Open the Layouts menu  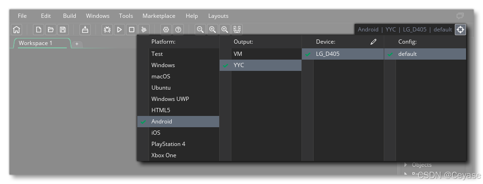coord(218,15)
